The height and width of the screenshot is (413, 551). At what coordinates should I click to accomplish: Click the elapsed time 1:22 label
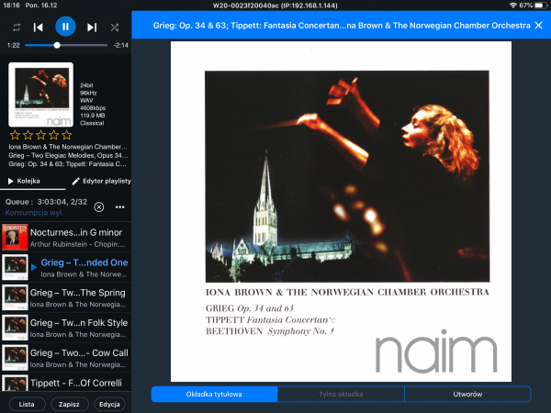click(x=14, y=45)
